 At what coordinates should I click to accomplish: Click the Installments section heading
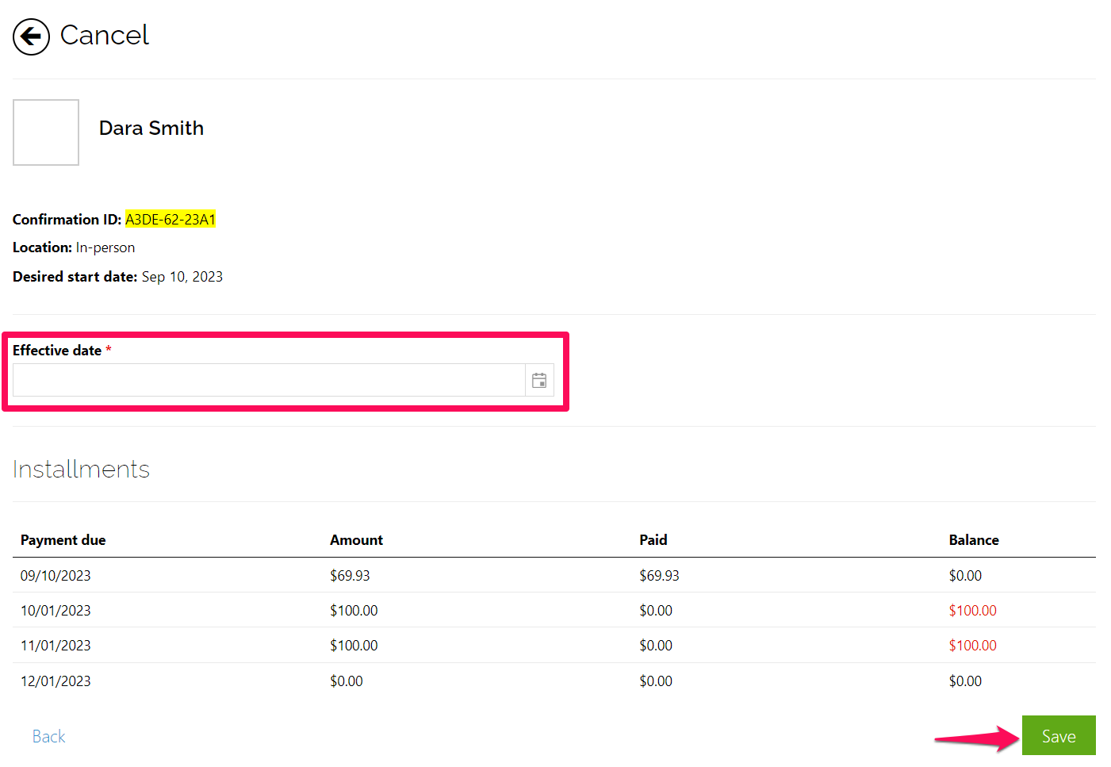(81, 469)
